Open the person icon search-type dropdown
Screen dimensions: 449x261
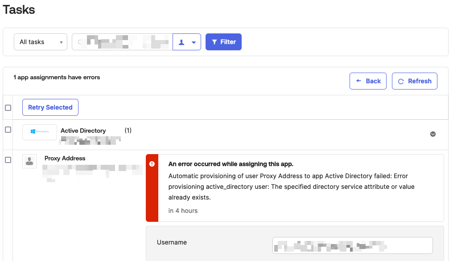click(187, 42)
